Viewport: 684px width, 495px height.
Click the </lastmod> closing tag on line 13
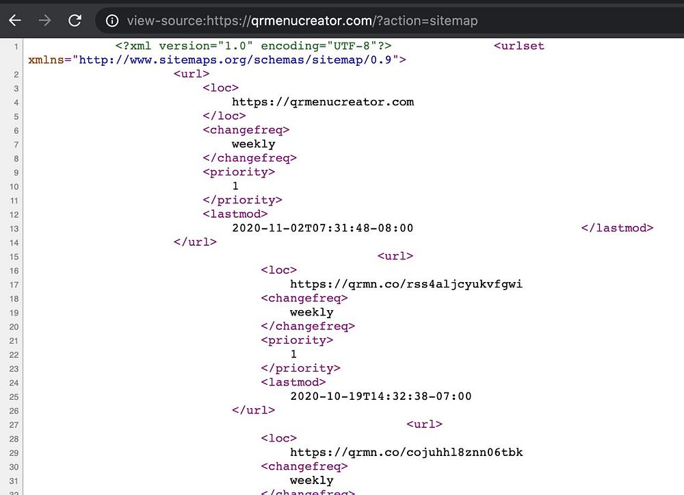coord(617,228)
